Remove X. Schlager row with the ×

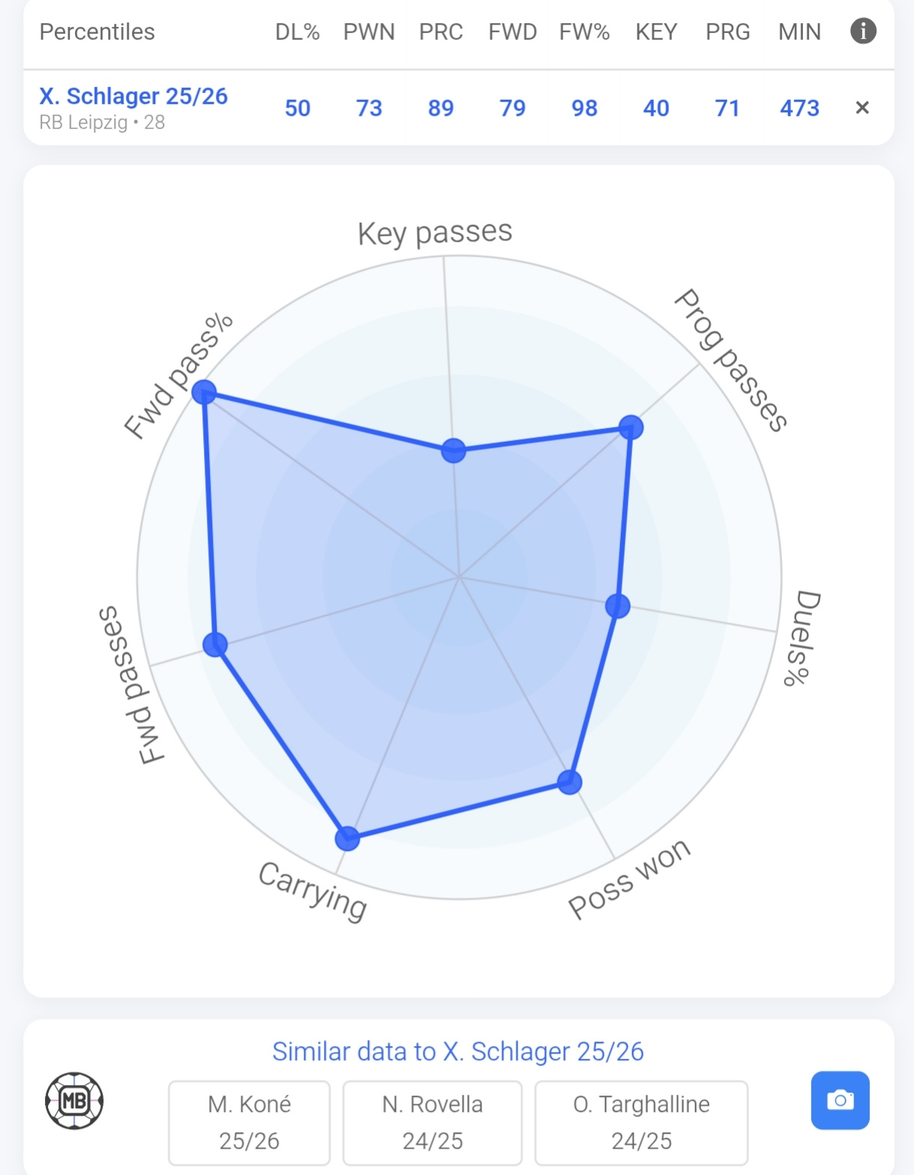pyautogui.click(x=862, y=108)
